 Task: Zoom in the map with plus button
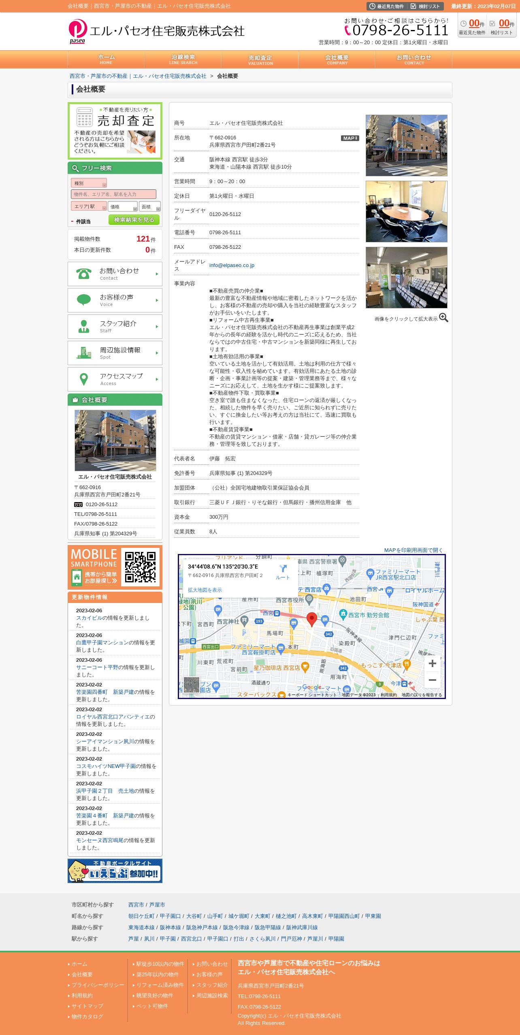[x=432, y=663]
